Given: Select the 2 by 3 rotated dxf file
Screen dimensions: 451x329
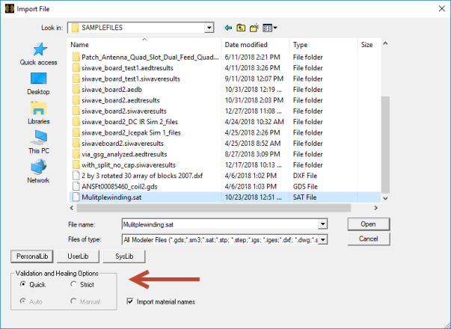Looking at the screenshot, I should tap(138, 176).
